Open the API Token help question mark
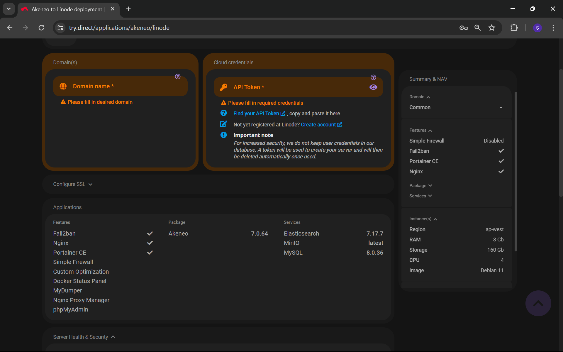The width and height of the screenshot is (563, 352). (373, 77)
